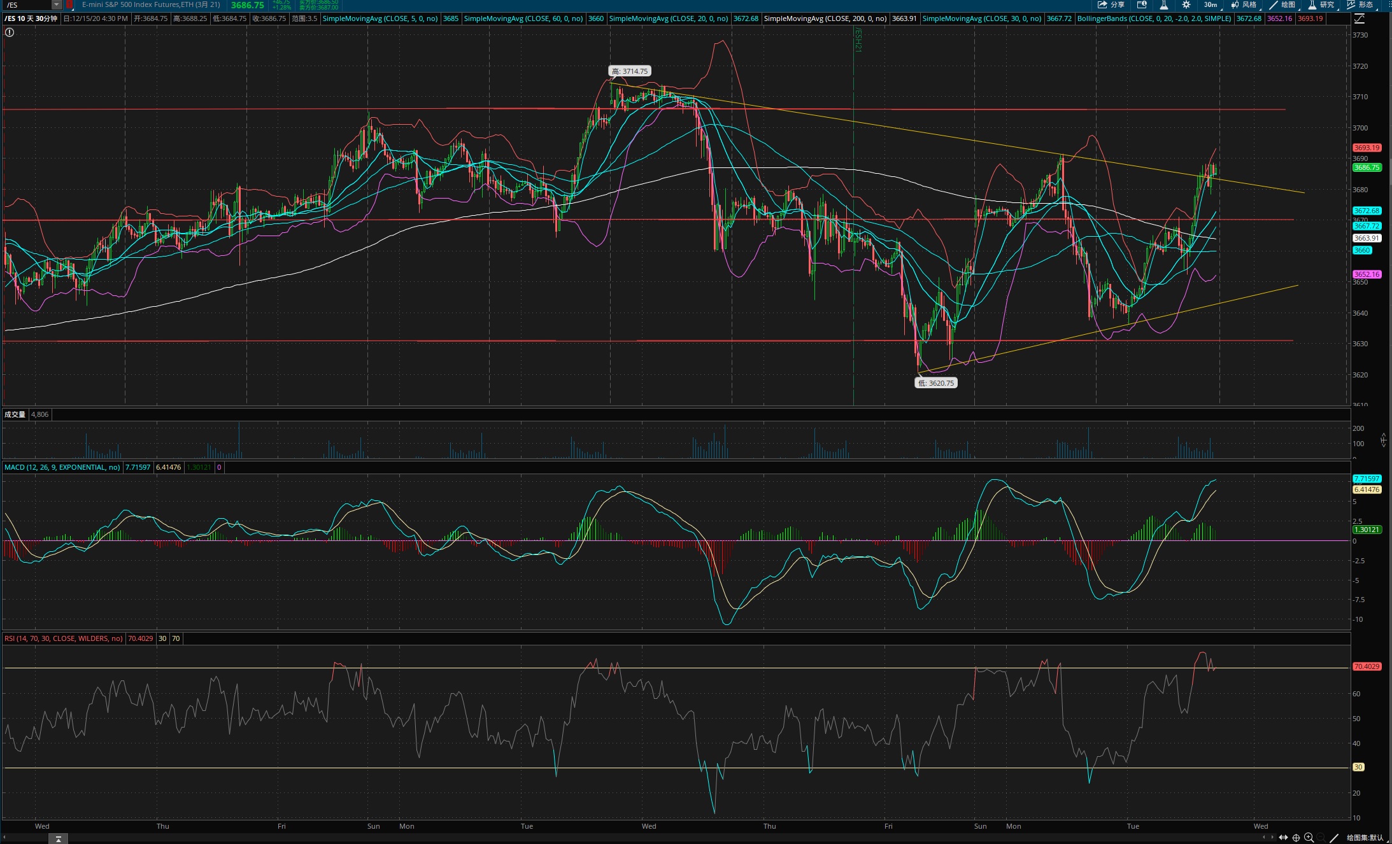
Task: Open chart settings gear icon
Action: click(x=1186, y=4)
